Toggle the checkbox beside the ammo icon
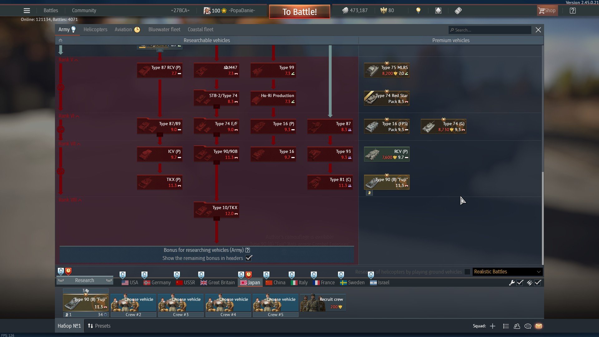This screenshot has width=599, height=337. tap(538, 283)
